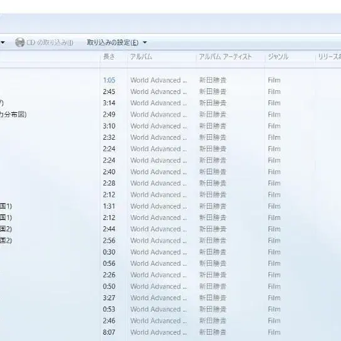Click Film genre in the 2:49 row
The height and width of the screenshot is (341, 341).
click(274, 115)
